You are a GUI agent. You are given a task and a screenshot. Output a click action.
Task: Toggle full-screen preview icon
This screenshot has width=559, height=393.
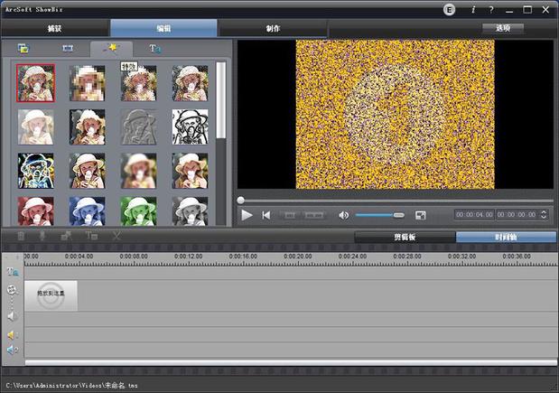pyautogui.click(x=421, y=215)
